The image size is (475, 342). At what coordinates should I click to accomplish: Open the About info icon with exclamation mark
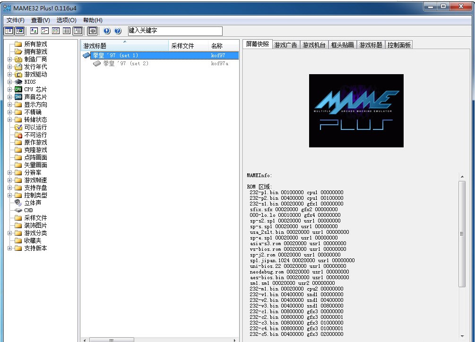107,31
